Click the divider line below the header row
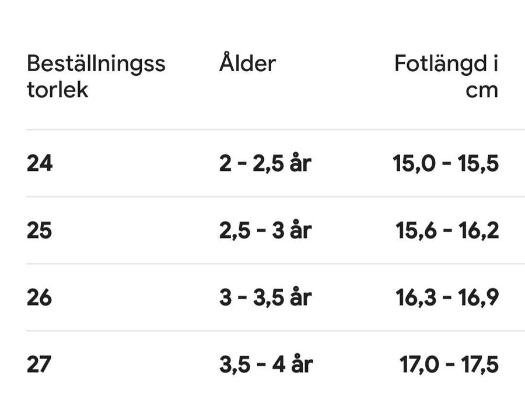The width and height of the screenshot is (525, 397). pyautogui.click(x=274, y=129)
